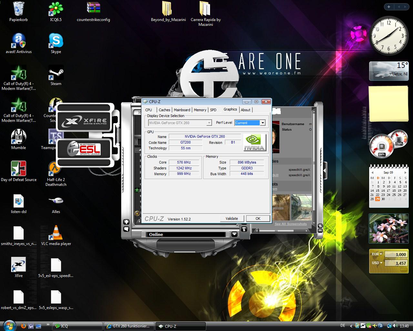The width and height of the screenshot is (413, 331).
Task: Launch Skype from the desktop
Action: point(56,44)
